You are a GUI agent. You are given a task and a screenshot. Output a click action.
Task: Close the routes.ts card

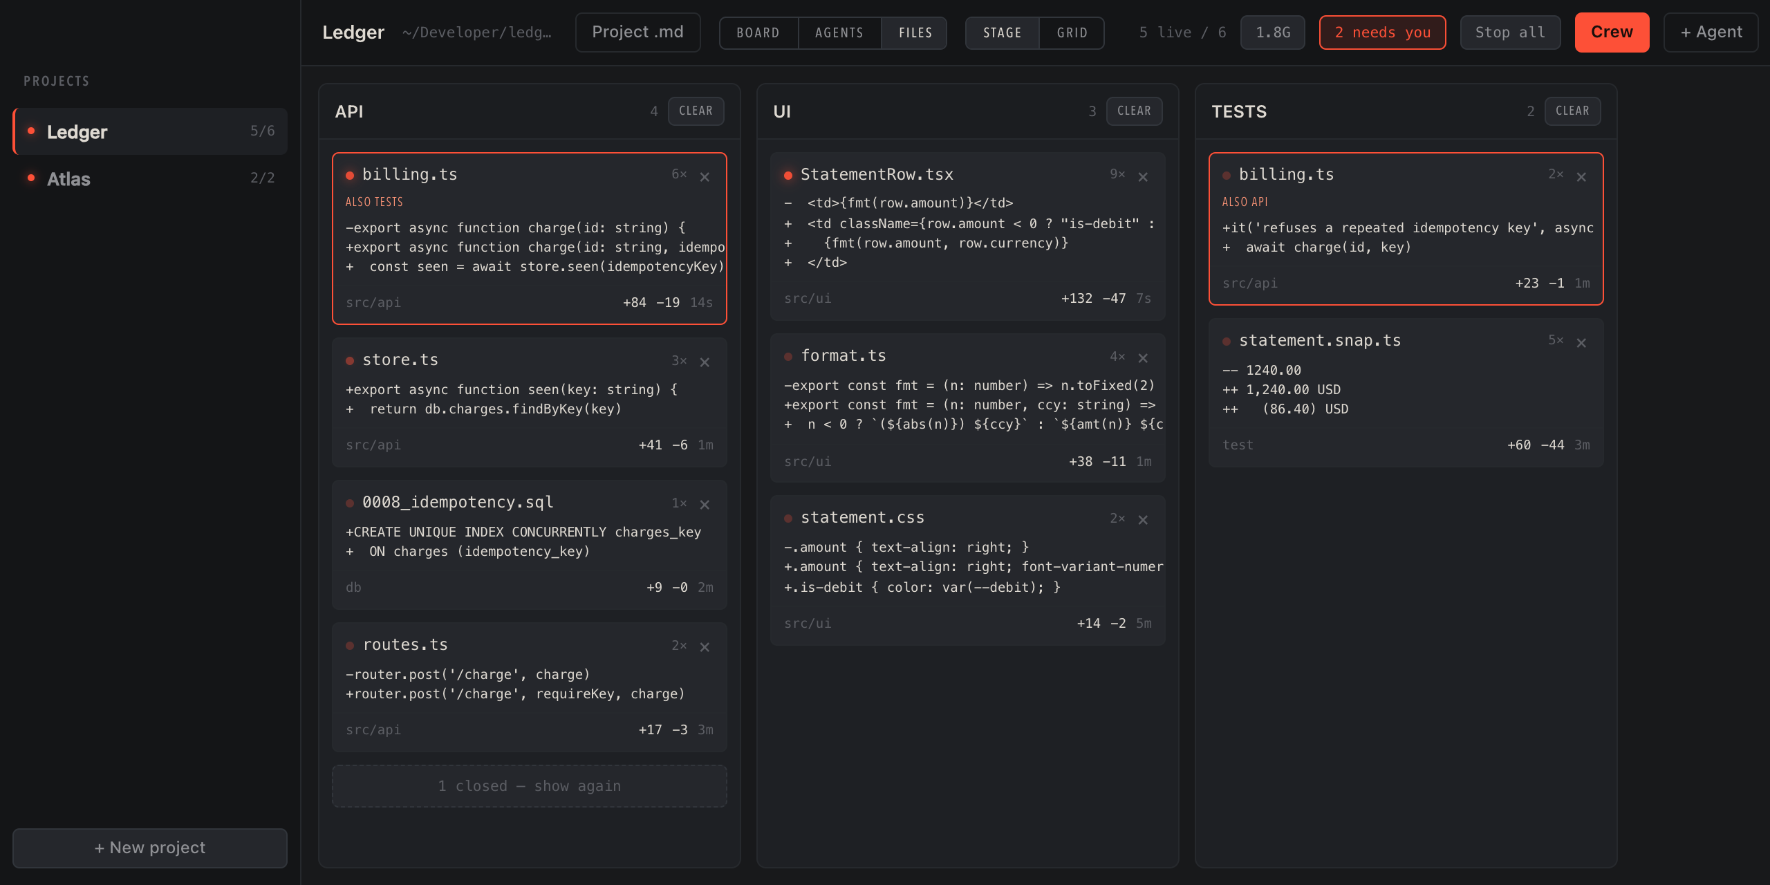click(705, 647)
